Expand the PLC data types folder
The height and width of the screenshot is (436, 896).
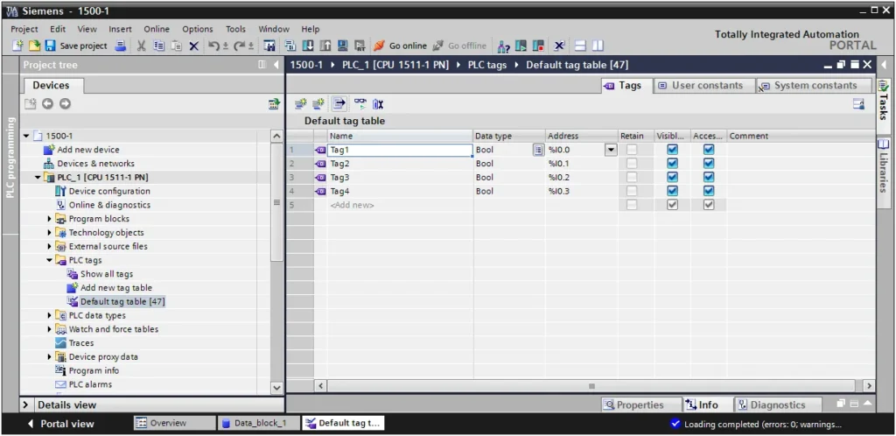50,315
